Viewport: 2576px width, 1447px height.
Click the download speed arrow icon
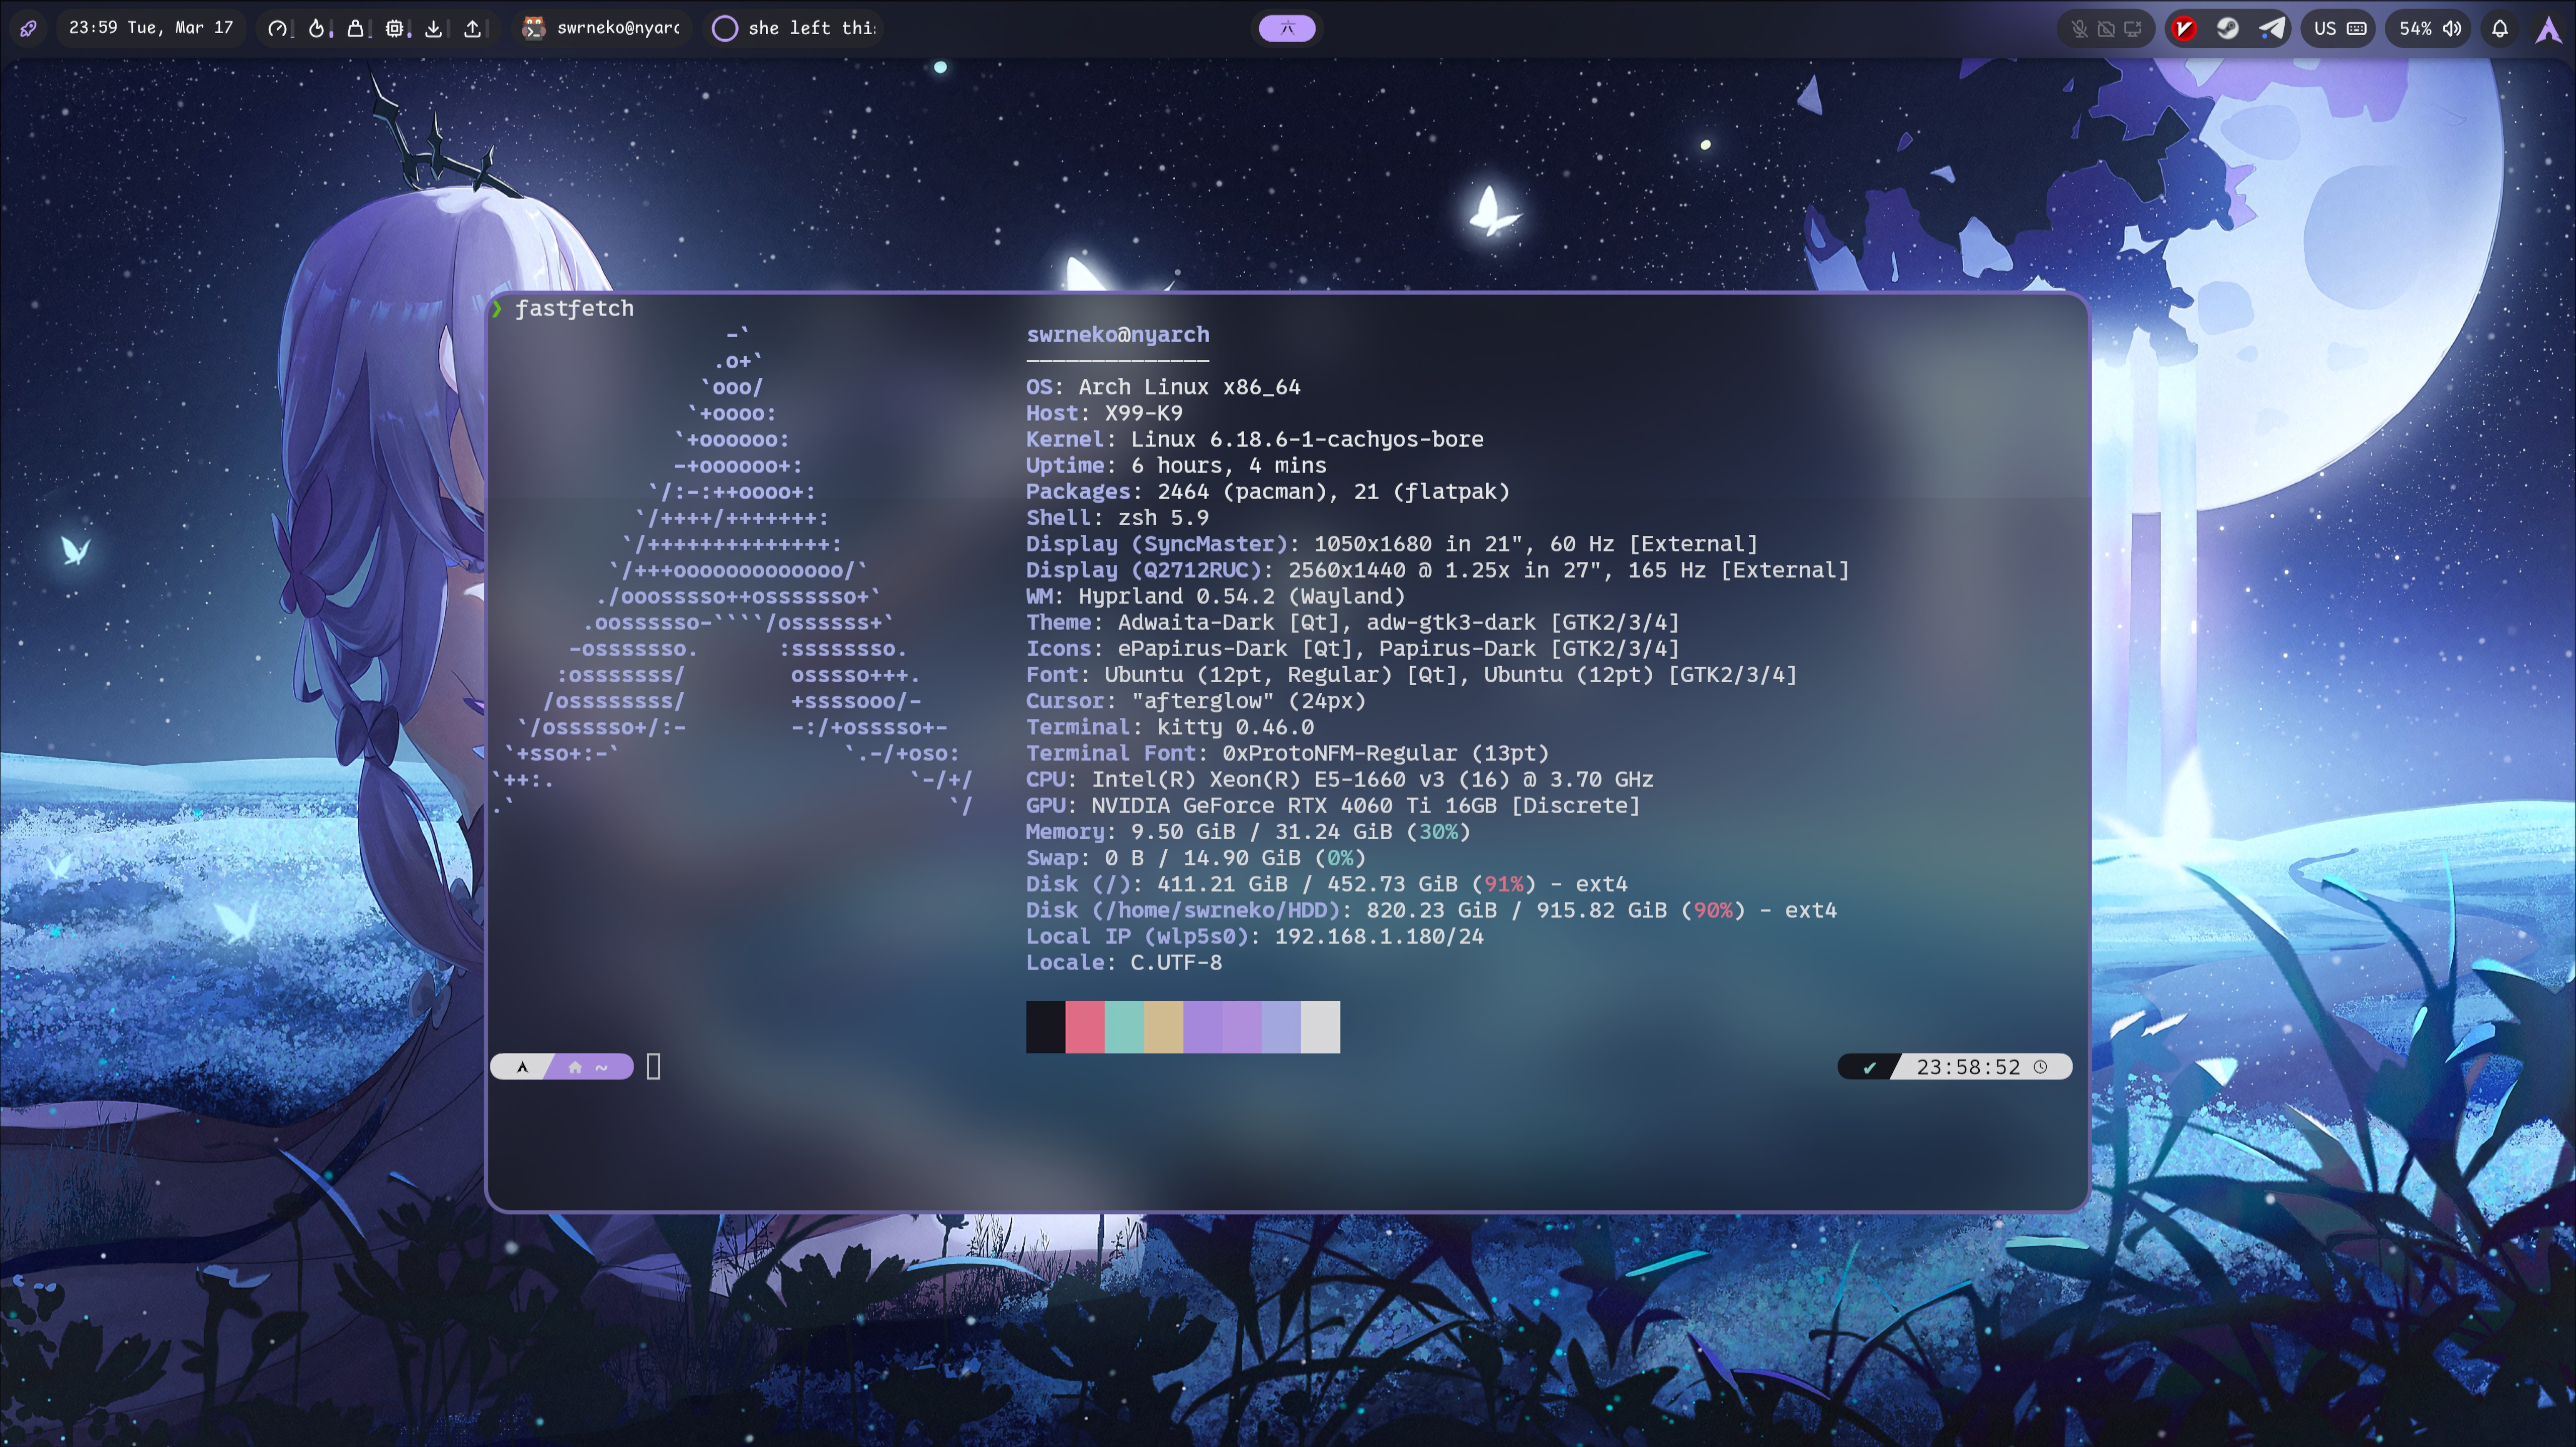(433, 29)
